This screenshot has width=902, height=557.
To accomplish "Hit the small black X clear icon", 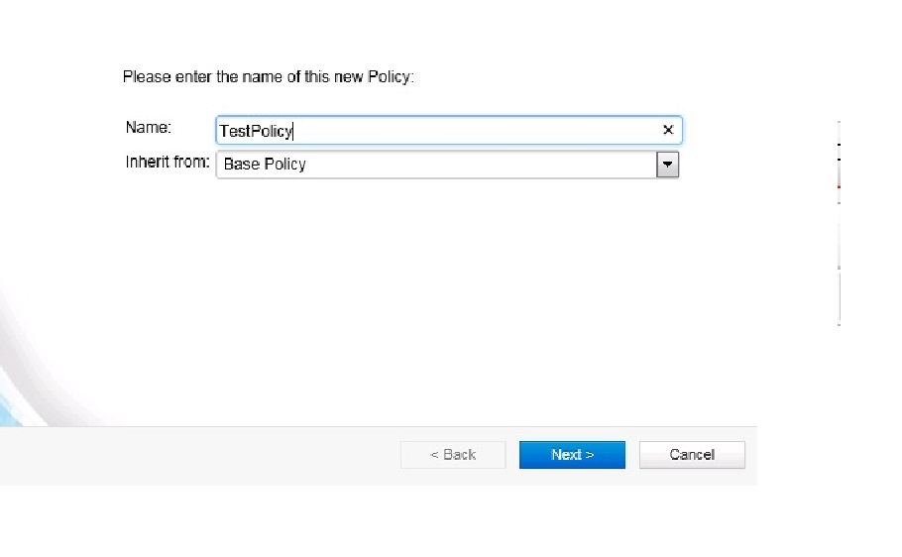I will (668, 130).
